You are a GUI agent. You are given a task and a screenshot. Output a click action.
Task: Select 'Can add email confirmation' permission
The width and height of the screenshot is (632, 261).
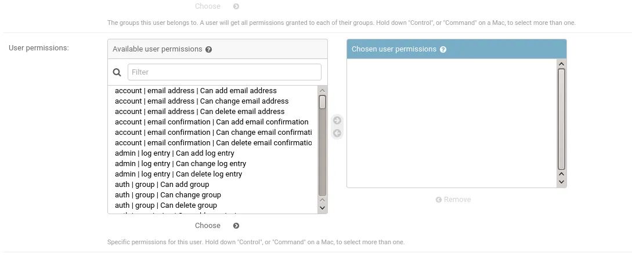pos(211,122)
